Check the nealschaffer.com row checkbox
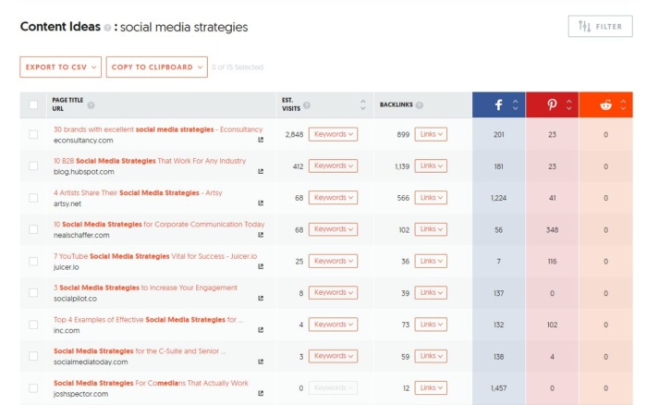 click(33, 229)
